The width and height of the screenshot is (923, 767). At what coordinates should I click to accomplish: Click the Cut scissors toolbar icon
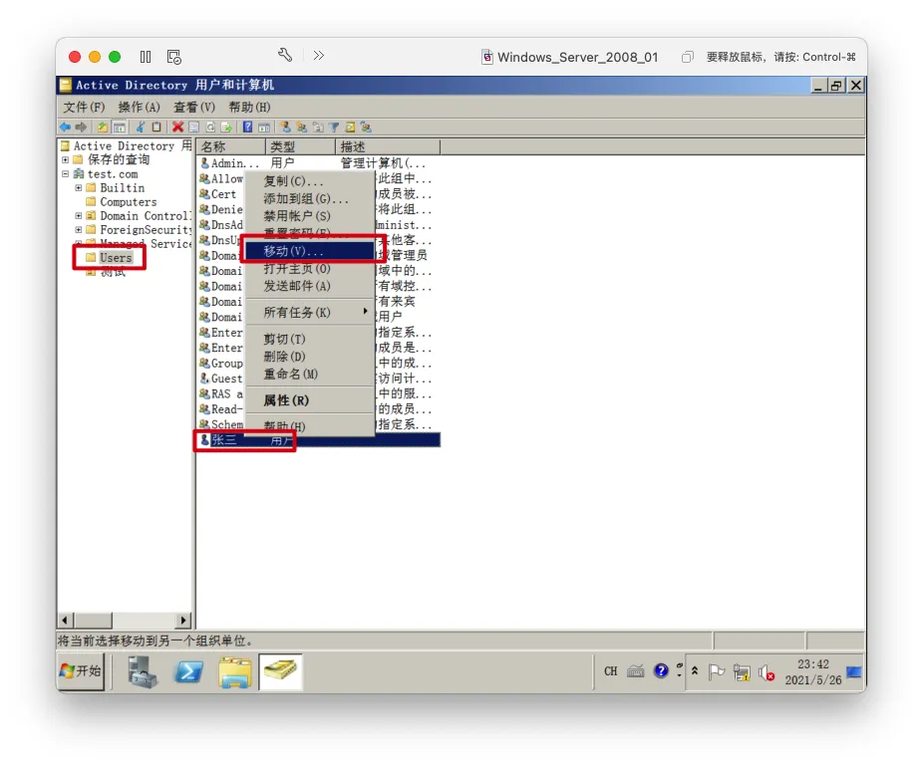click(x=141, y=128)
